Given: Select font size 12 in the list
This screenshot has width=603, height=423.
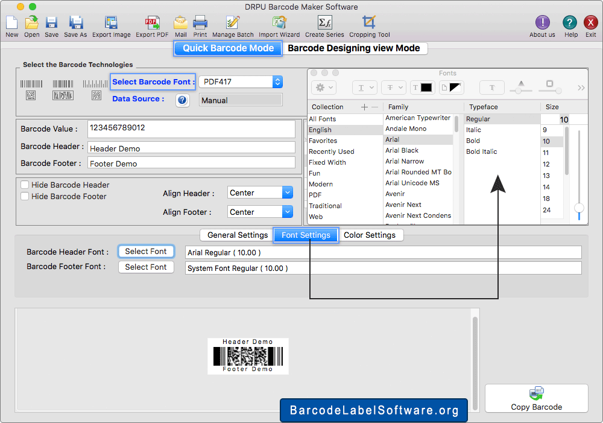Looking at the screenshot, I should point(552,164).
